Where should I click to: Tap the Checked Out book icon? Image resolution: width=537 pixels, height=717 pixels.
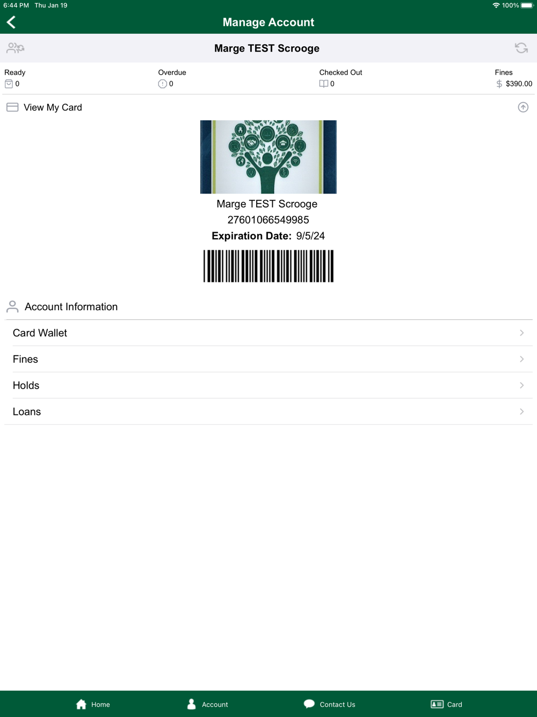click(x=323, y=84)
